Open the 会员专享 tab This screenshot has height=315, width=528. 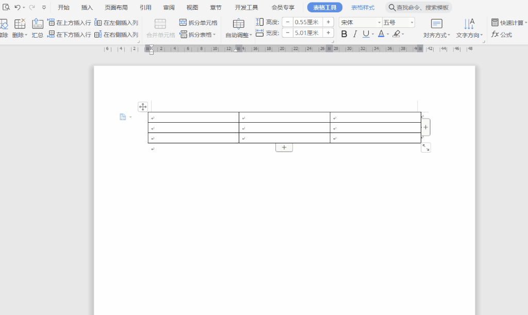tap(283, 7)
